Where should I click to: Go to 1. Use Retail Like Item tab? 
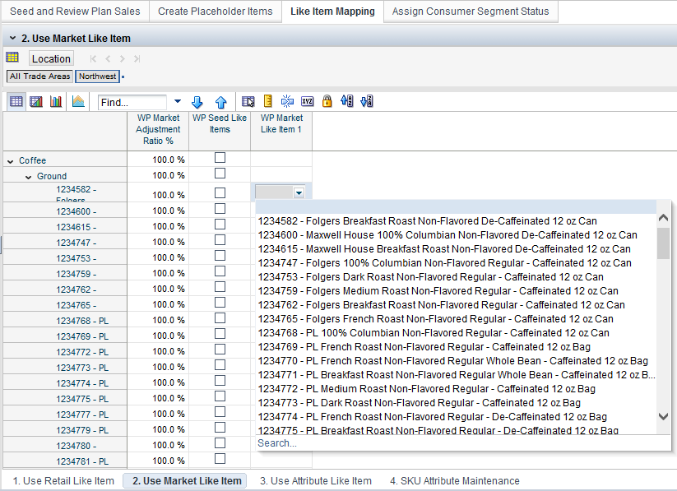pyautogui.click(x=63, y=480)
